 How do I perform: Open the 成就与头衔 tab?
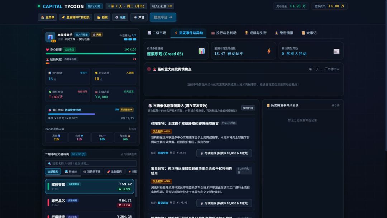pyautogui.click(x=255, y=33)
